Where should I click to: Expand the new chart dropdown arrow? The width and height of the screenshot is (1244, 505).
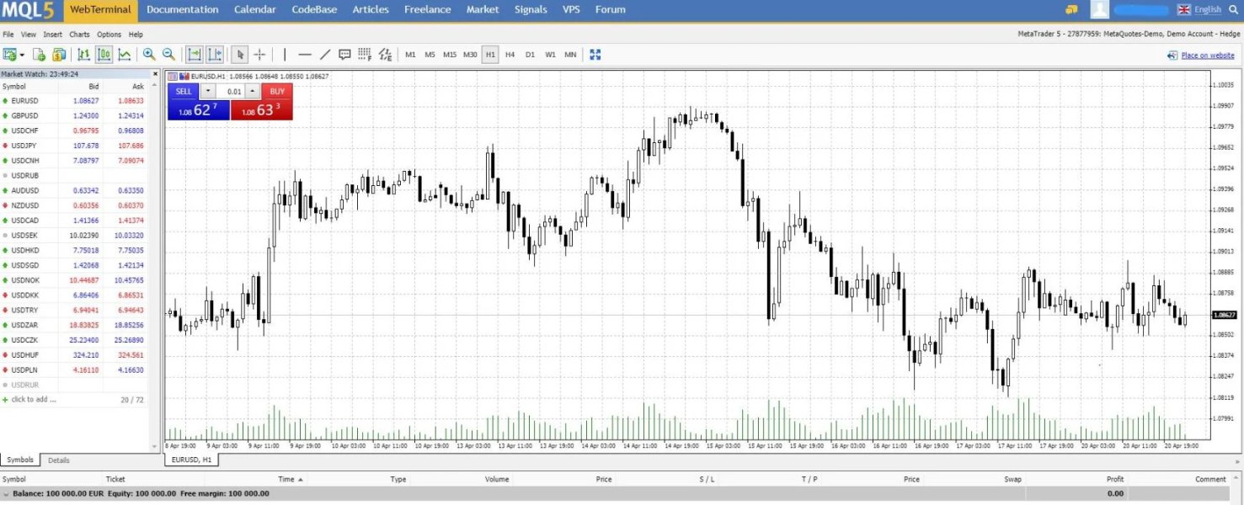22,56
